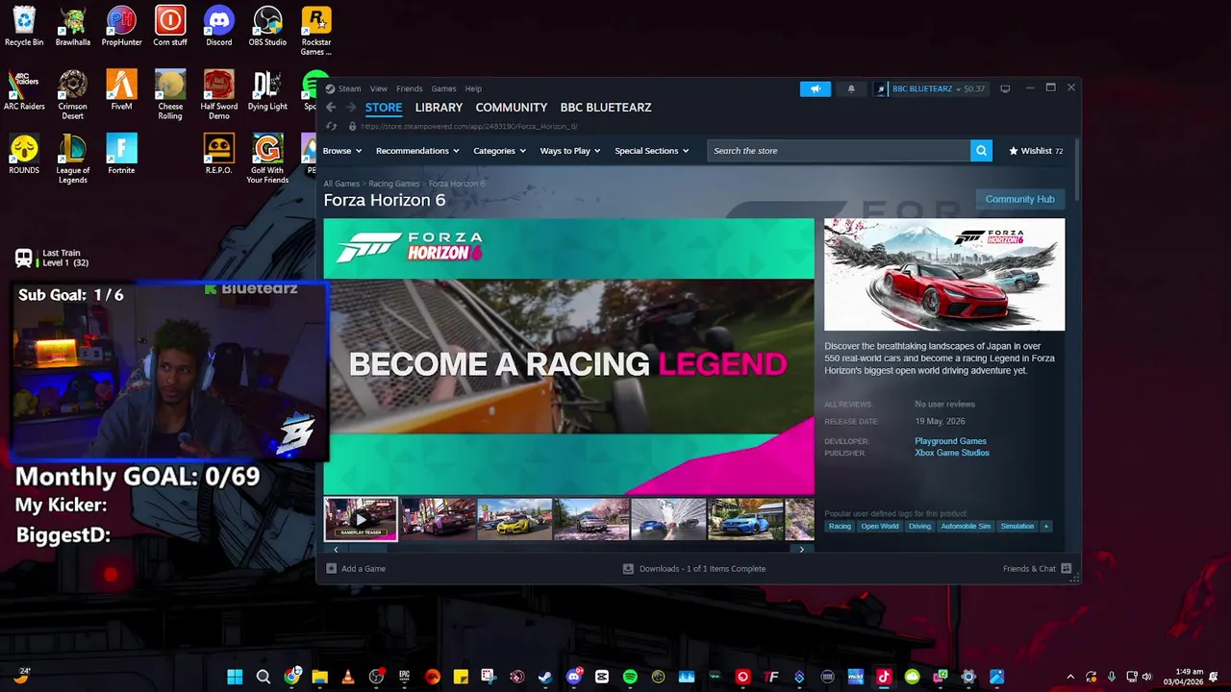Image resolution: width=1231 pixels, height=692 pixels.
Task: Click the Automobile Sim tag
Action: tap(966, 527)
